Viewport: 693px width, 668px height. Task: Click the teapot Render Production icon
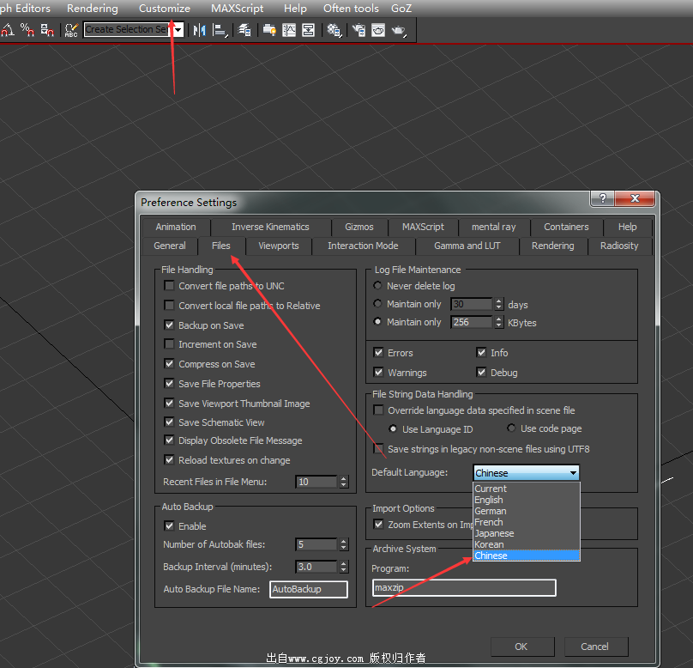click(x=399, y=30)
